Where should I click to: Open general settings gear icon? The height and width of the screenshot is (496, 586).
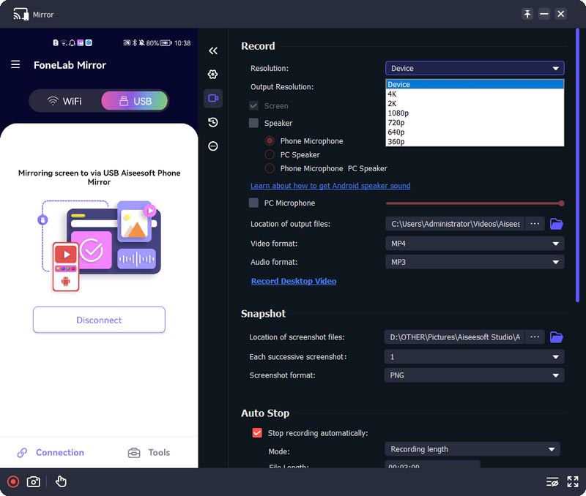pyautogui.click(x=213, y=74)
